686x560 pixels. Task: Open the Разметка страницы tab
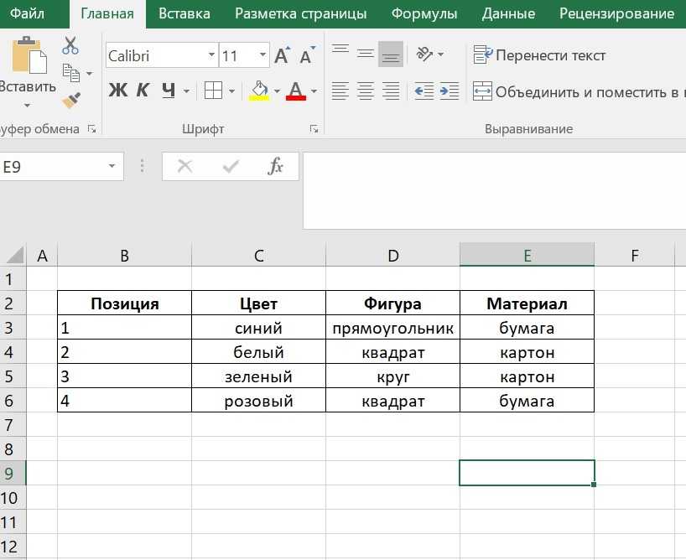(x=301, y=13)
